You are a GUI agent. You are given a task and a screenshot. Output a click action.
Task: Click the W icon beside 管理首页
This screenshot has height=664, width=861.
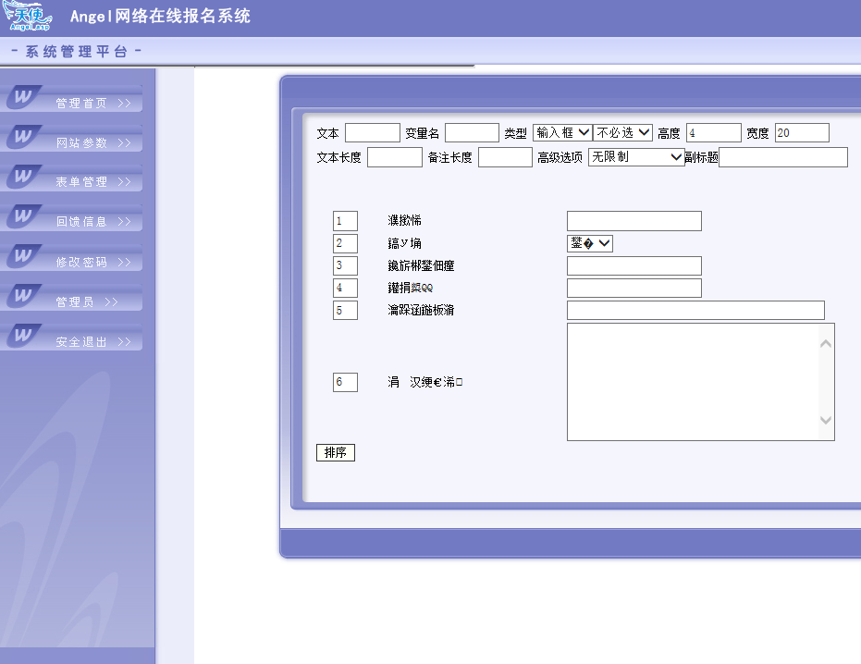(x=24, y=97)
